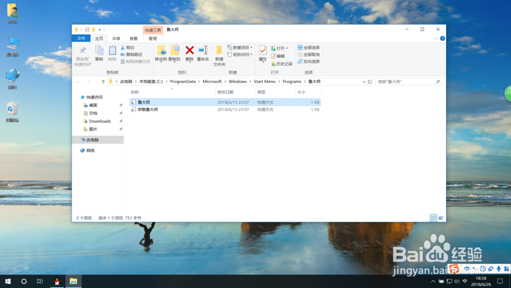This screenshot has width=511, height=288.
Task: Click the search magnifier icon
Action: 438,82
